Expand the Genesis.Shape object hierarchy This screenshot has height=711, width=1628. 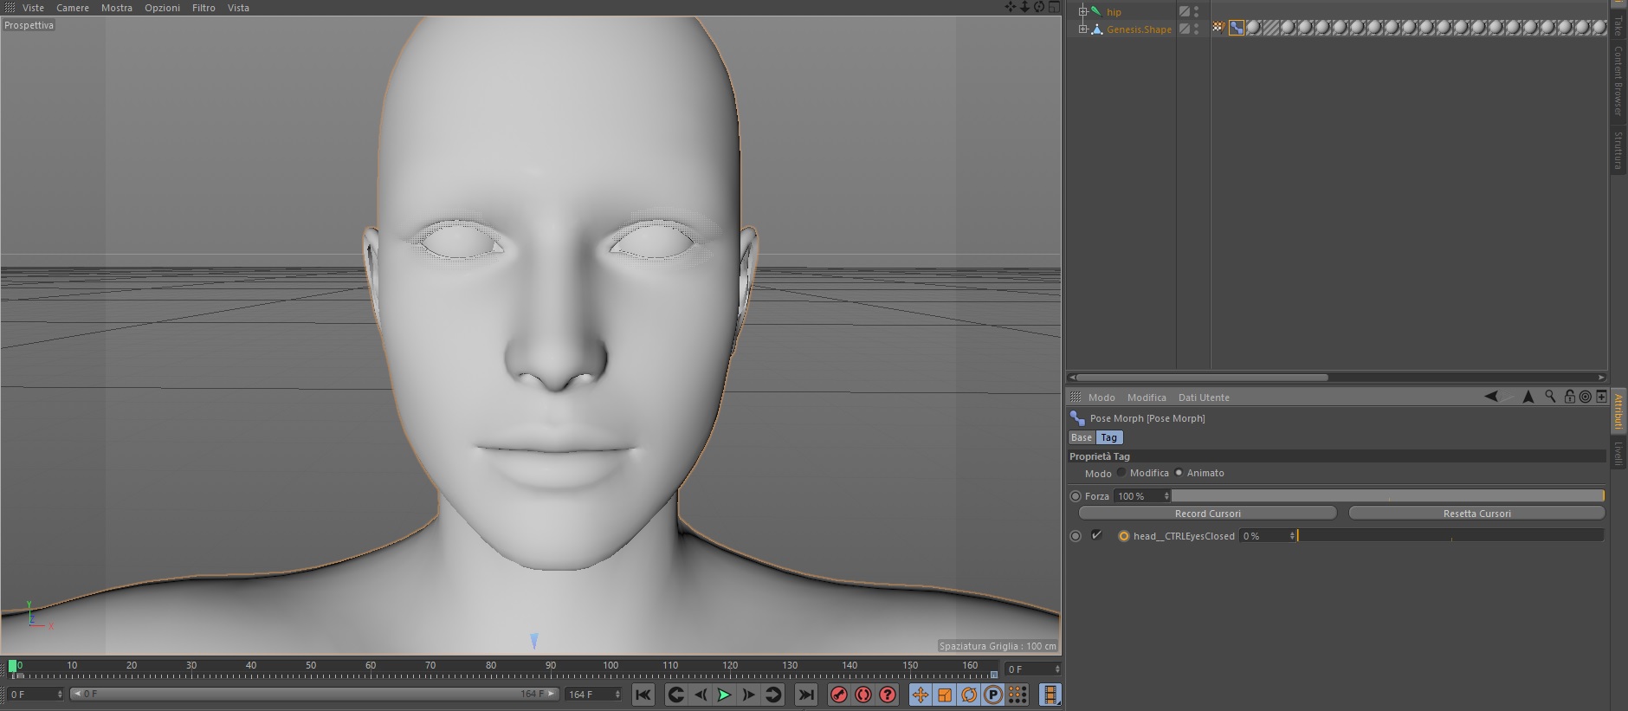[x=1082, y=29]
